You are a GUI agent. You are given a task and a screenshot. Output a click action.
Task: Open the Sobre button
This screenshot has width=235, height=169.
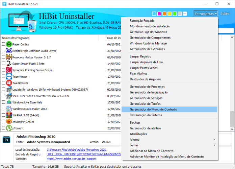[x=225, y=14]
